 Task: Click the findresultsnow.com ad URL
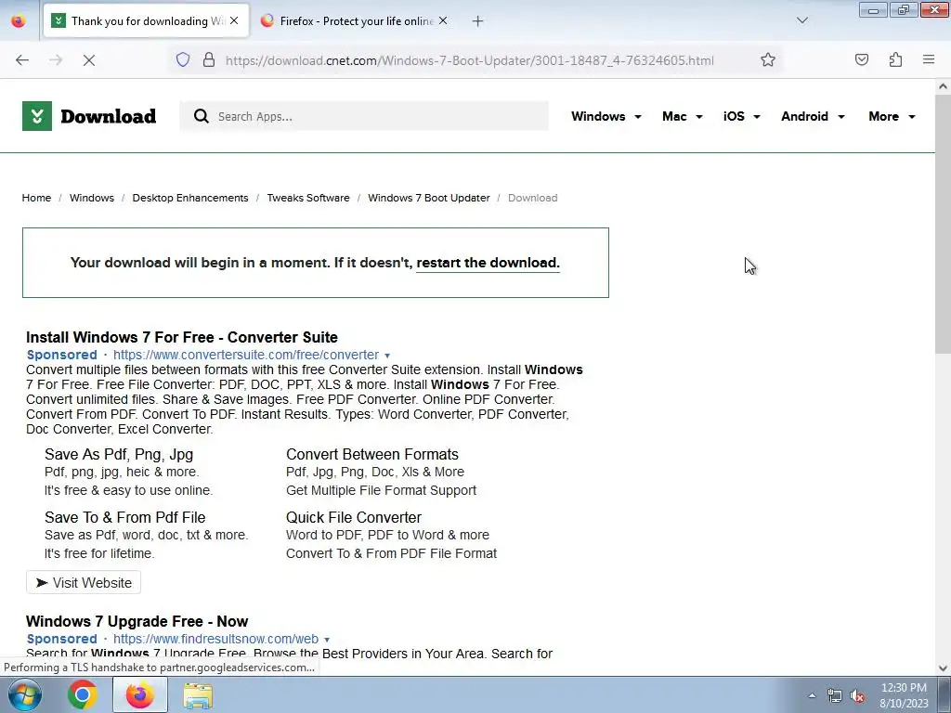[x=215, y=639]
